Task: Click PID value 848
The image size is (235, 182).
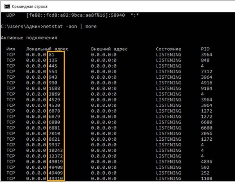Action: point(205,60)
